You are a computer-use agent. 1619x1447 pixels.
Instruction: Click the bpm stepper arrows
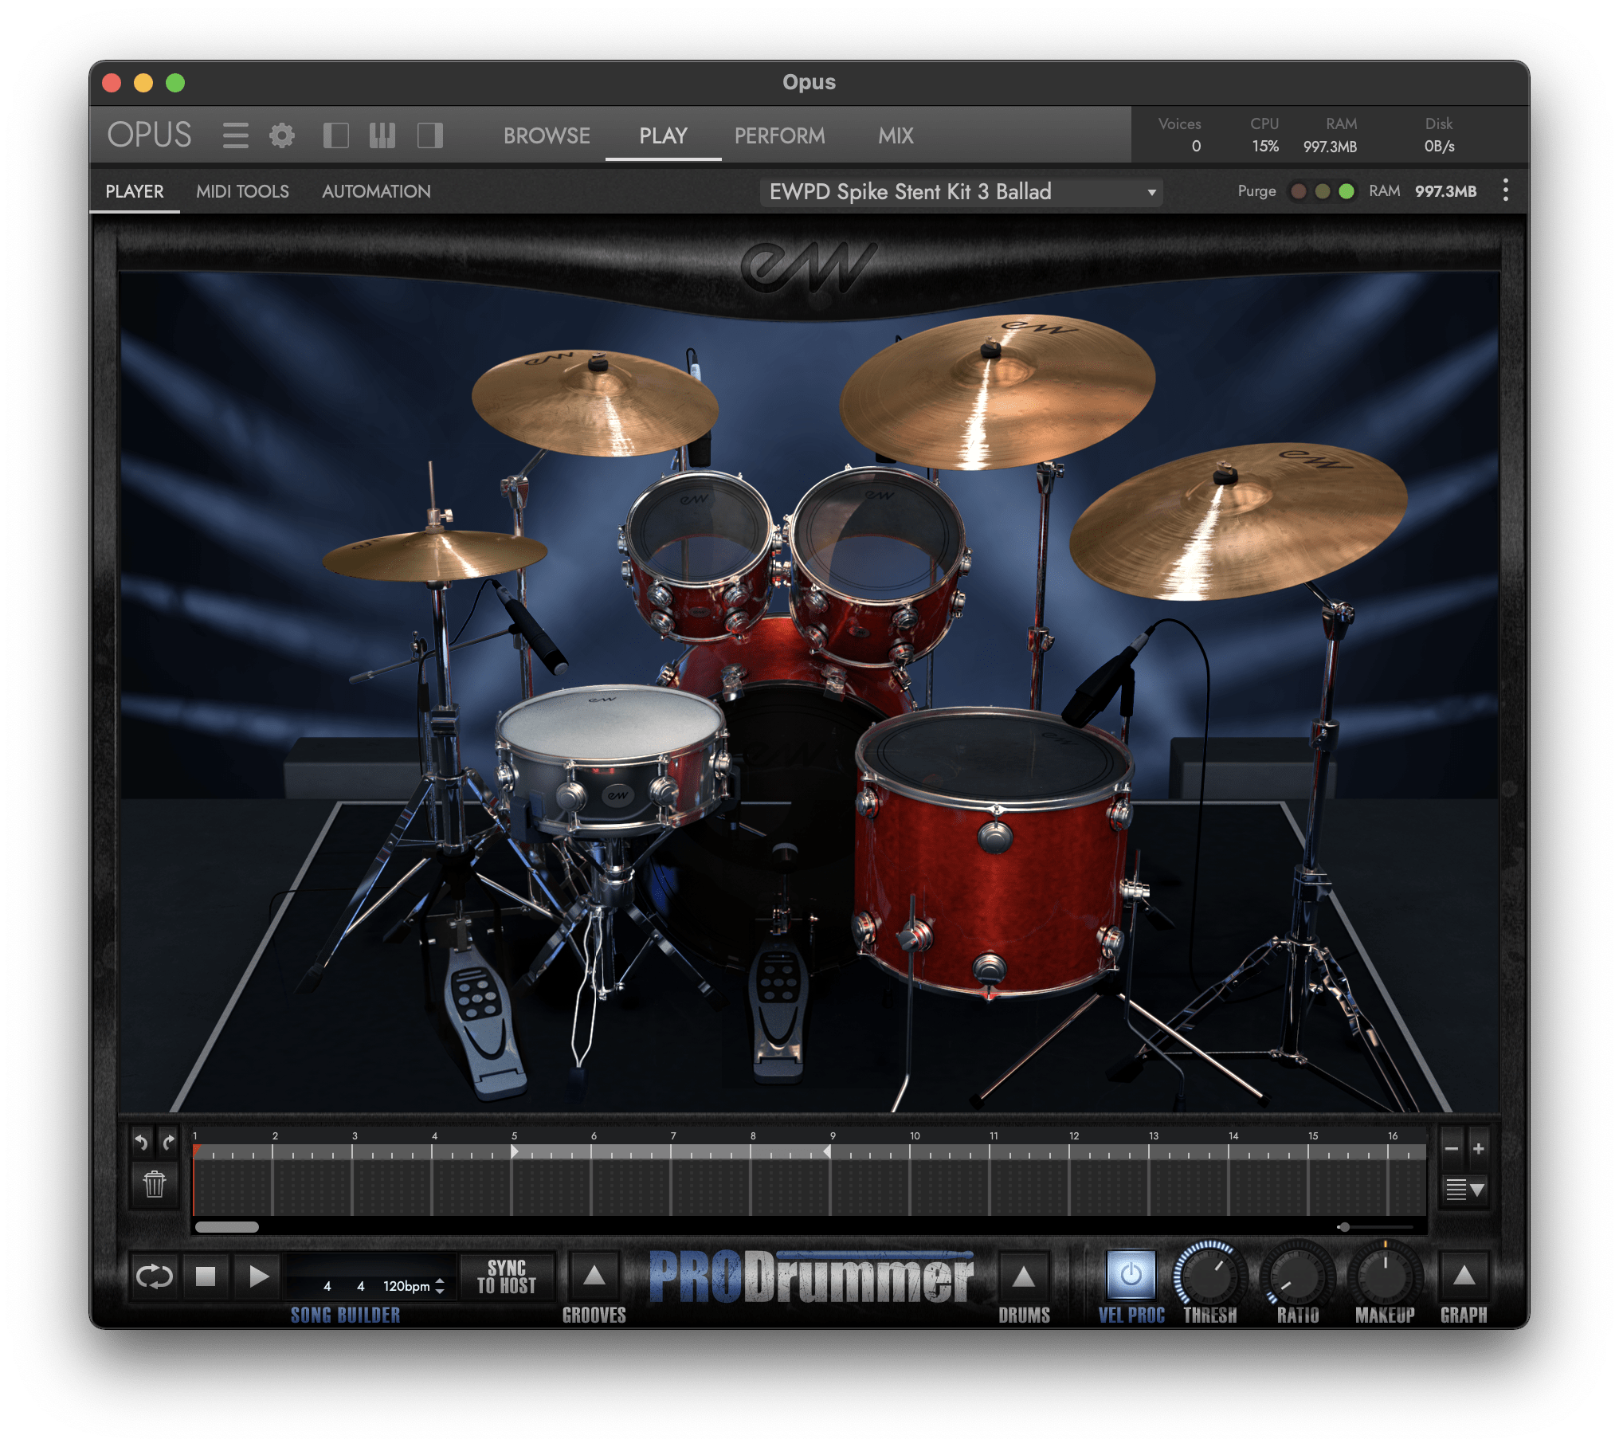[x=440, y=1286]
